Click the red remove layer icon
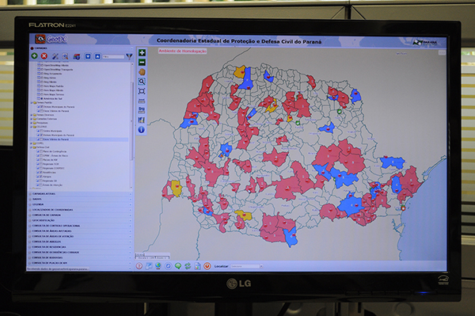The image size is (475, 316). coord(44,55)
